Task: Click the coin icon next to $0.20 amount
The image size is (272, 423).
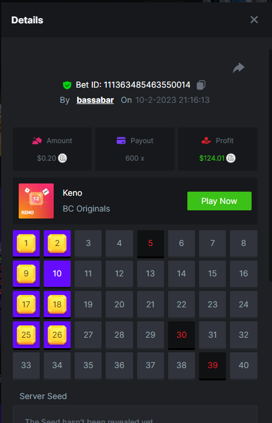Action: 62,158
